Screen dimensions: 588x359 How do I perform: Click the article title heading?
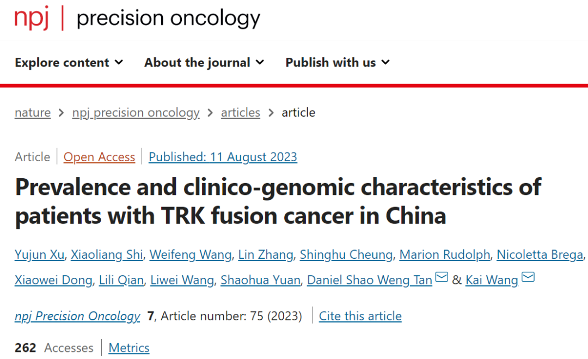click(278, 202)
